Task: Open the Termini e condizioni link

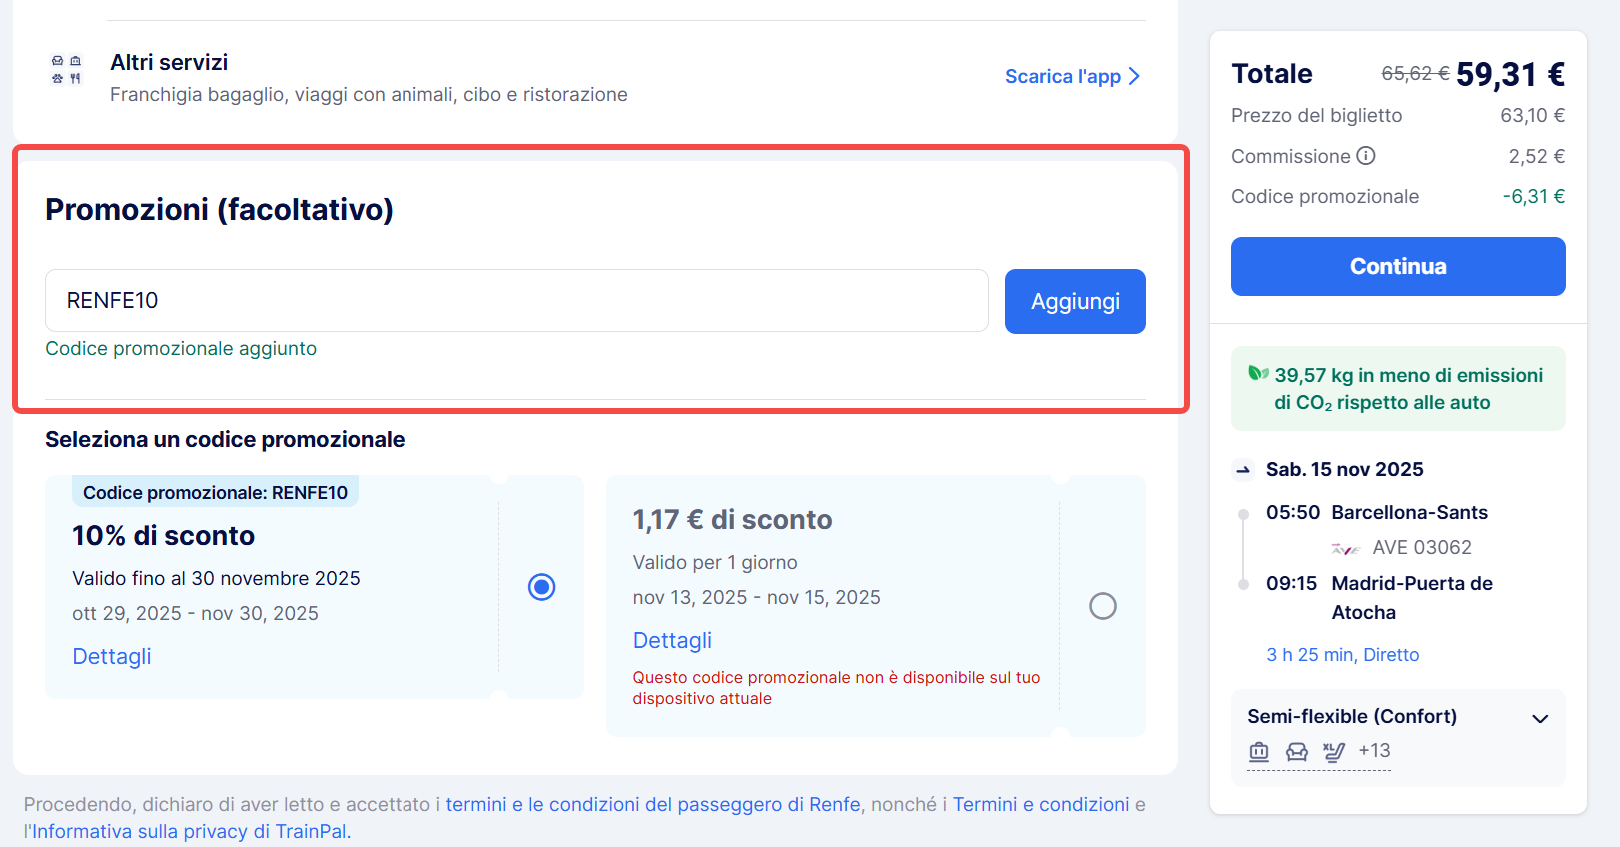Action: point(1041,804)
